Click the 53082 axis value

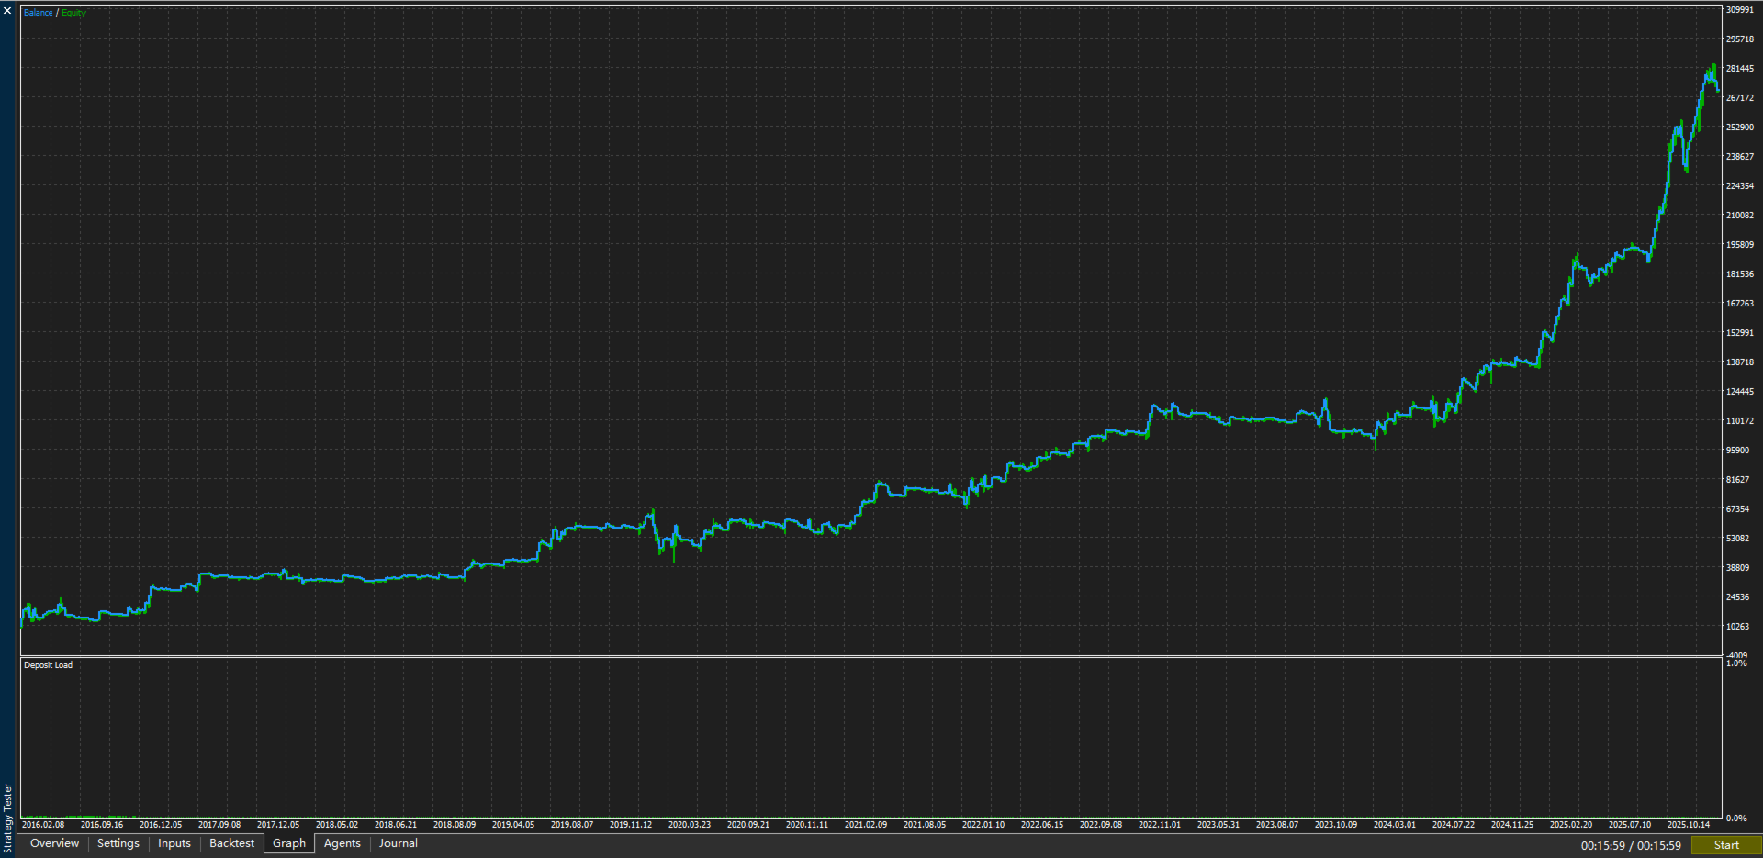tap(1738, 539)
